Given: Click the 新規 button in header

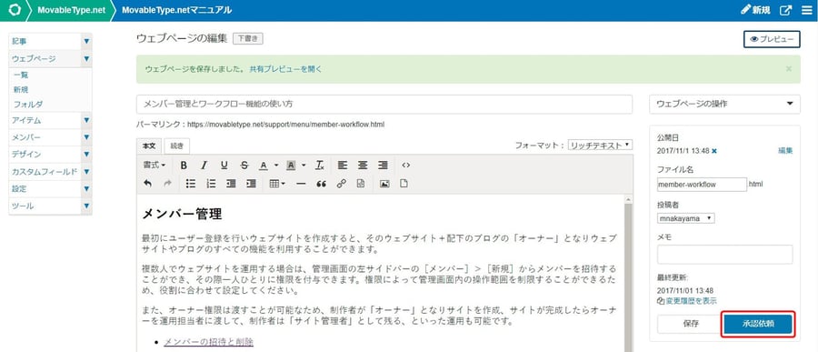Looking at the screenshot, I should pyautogui.click(x=755, y=10).
